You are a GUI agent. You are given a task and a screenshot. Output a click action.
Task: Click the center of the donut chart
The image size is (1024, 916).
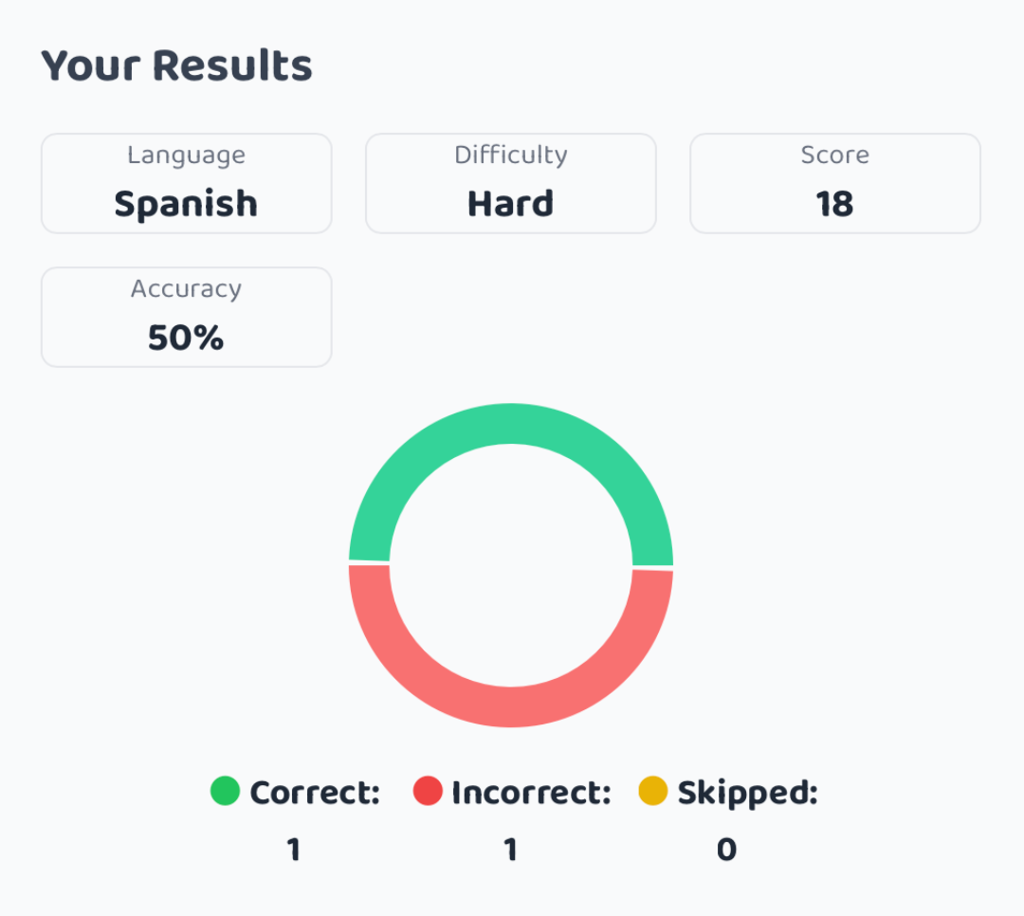[x=511, y=565]
